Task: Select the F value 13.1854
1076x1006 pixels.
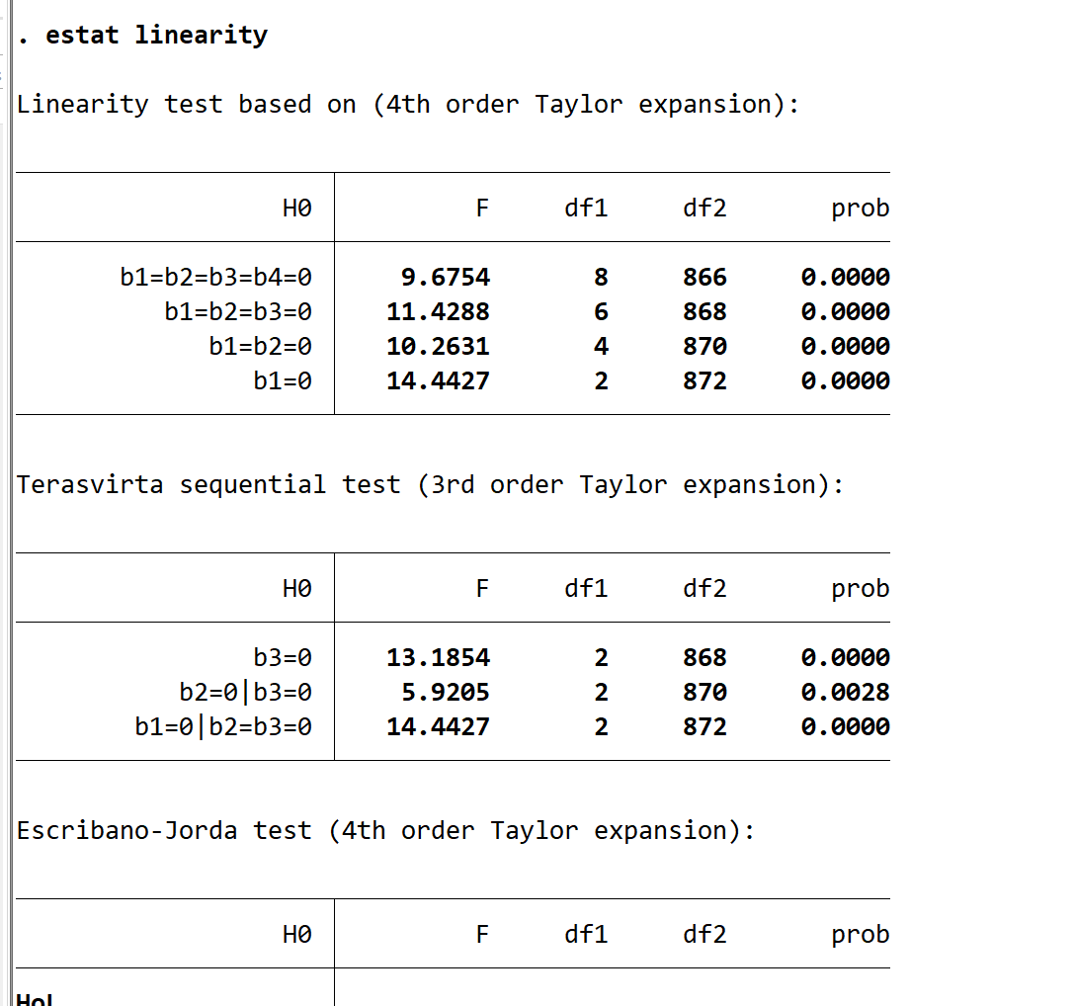Action: click(x=438, y=658)
